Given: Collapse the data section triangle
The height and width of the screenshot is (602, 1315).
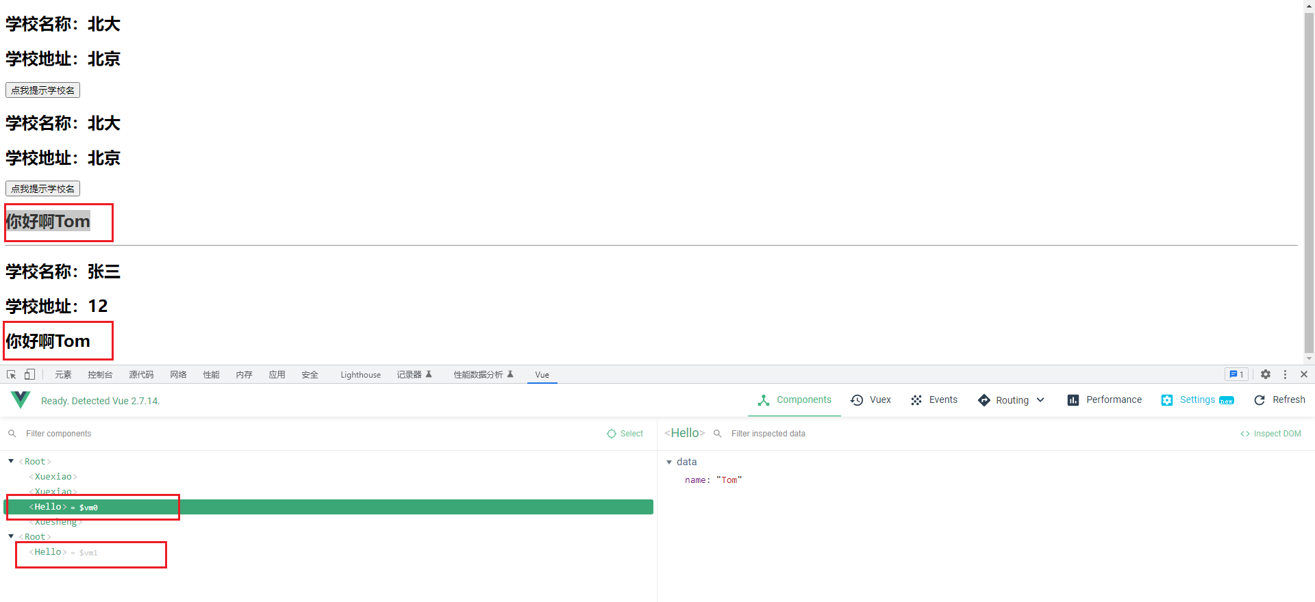Looking at the screenshot, I should coord(669,462).
